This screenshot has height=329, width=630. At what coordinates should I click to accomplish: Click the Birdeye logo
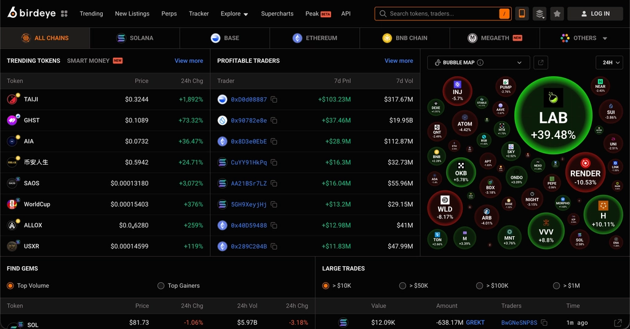tap(31, 14)
